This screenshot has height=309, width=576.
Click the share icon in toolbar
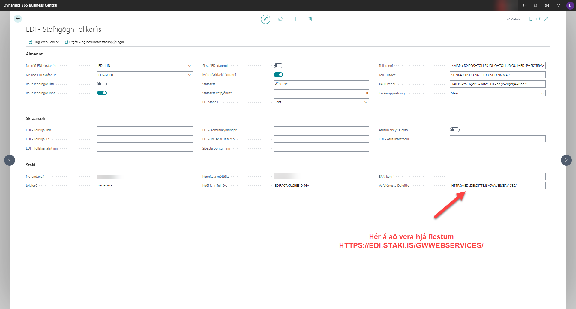pyautogui.click(x=280, y=19)
